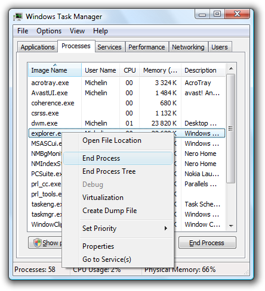The image size is (265, 291).
Task: Open Properties from the context menu
Action: point(118,246)
